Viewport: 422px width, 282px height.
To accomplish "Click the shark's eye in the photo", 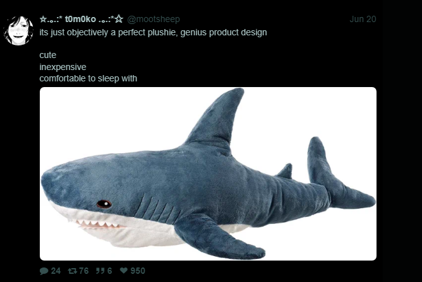I will tap(104, 204).
